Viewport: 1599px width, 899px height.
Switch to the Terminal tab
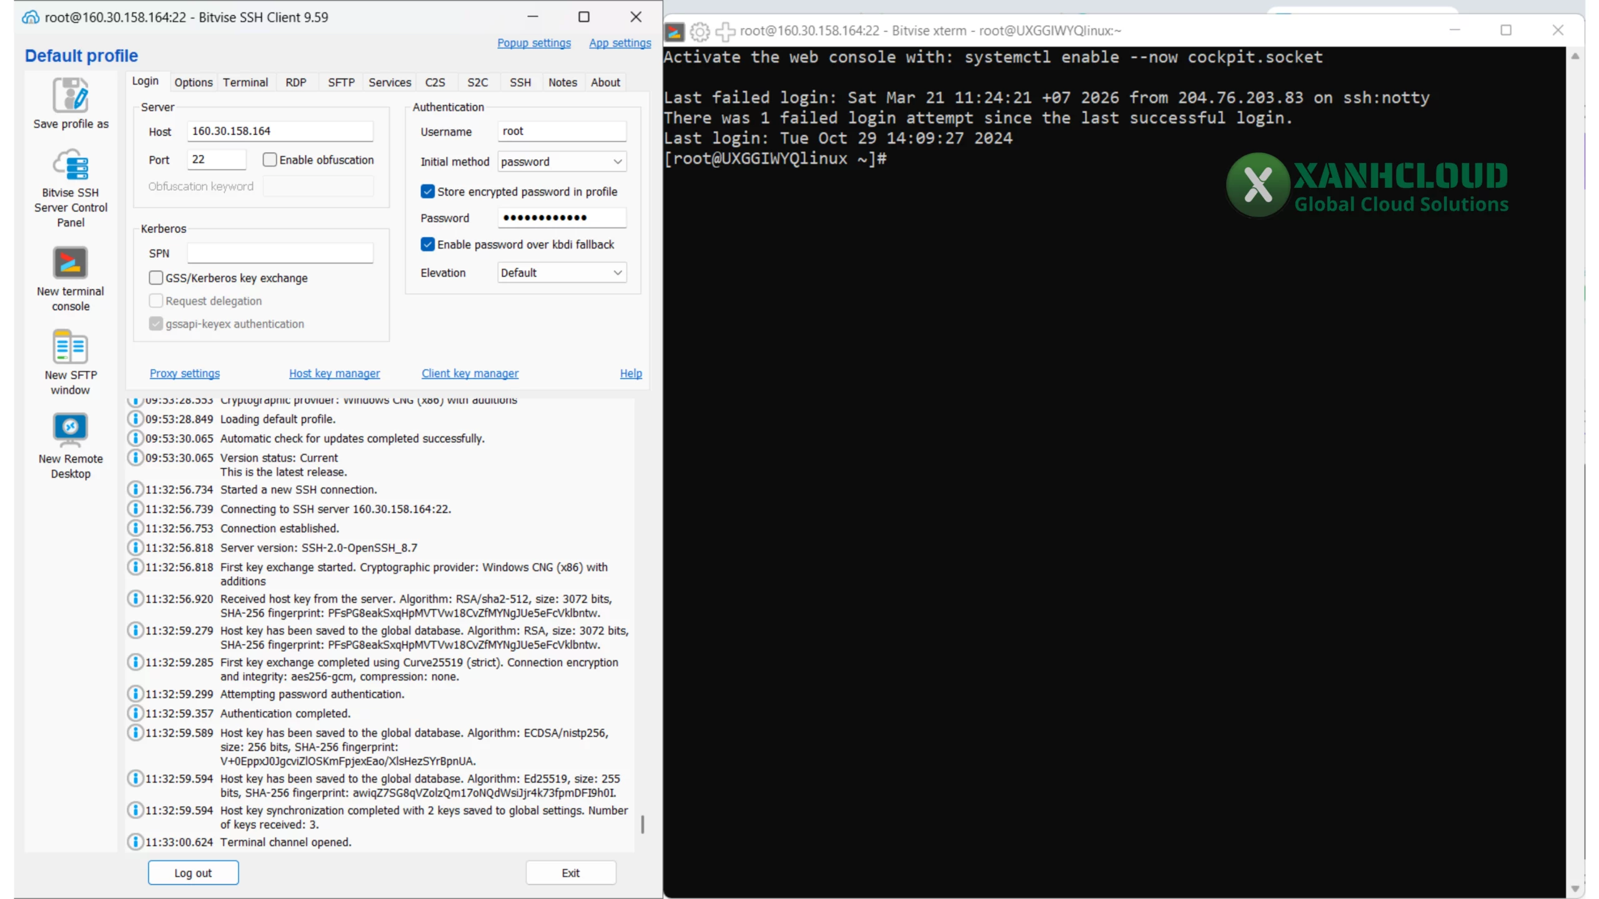[x=245, y=82]
